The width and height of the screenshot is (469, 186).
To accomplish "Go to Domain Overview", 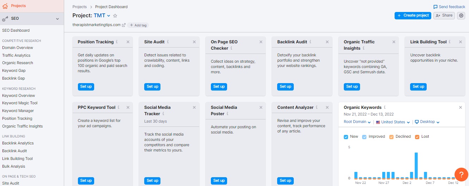I will click(18, 48).
